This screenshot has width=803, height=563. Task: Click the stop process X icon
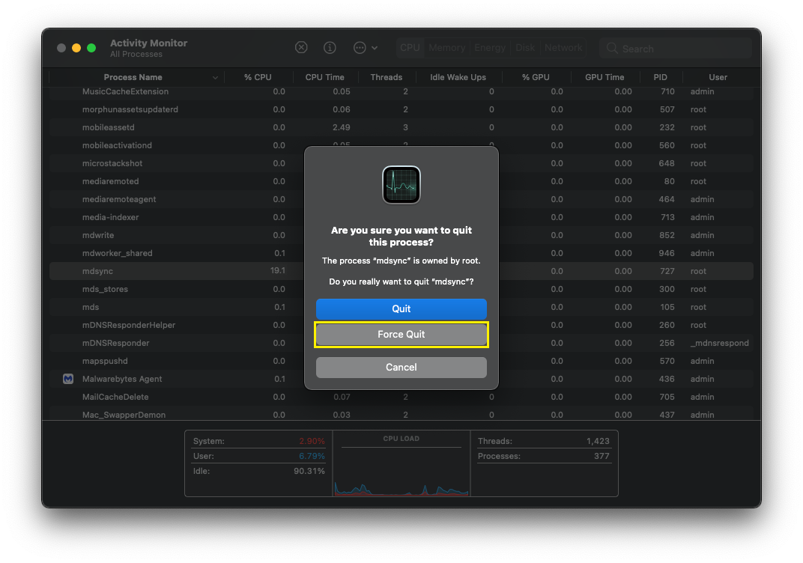tap(301, 47)
